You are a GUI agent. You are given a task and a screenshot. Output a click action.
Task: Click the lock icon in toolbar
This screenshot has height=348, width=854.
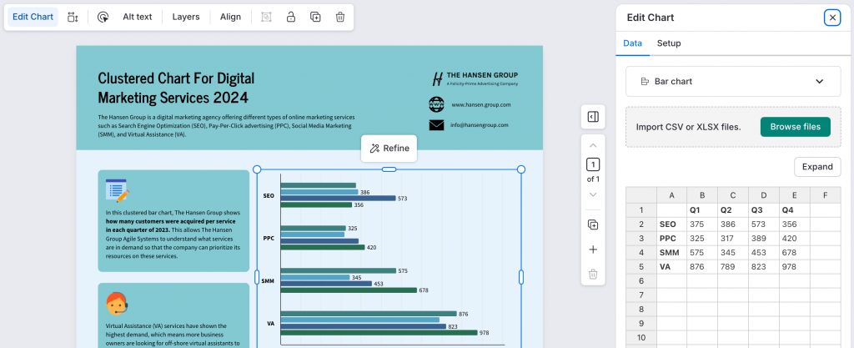pyautogui.click(x=291, y=17)
